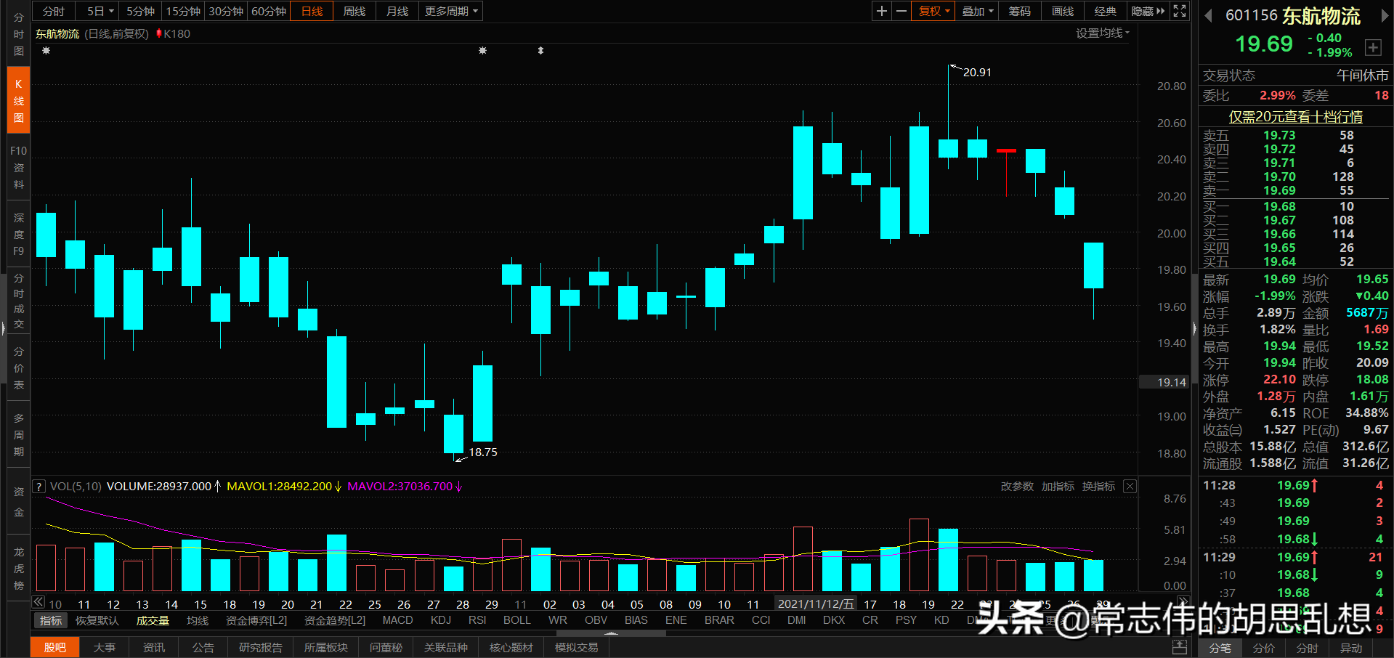Expand the 更多周期 period dropdown
This screenshot has width=1394, height=658.
coord(450,11)
